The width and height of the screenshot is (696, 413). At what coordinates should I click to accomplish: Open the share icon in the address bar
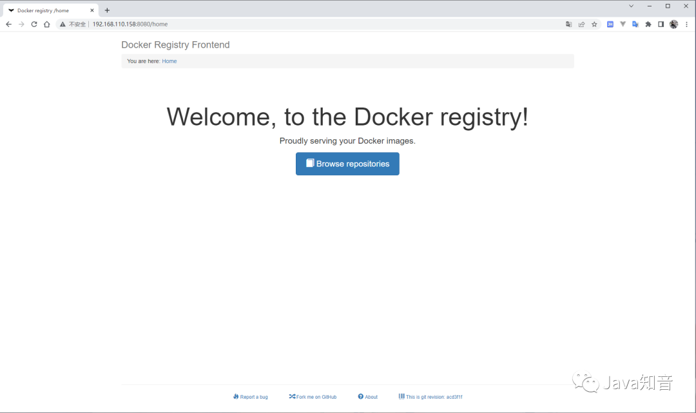click(581, 24)
